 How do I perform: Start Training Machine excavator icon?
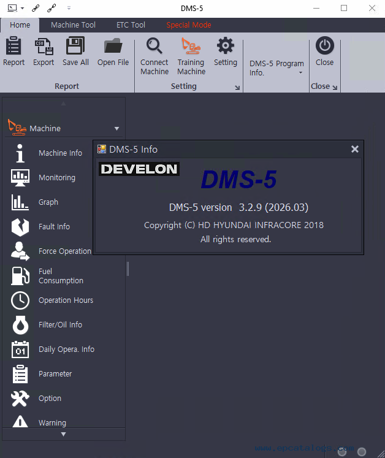pos(191,45)
